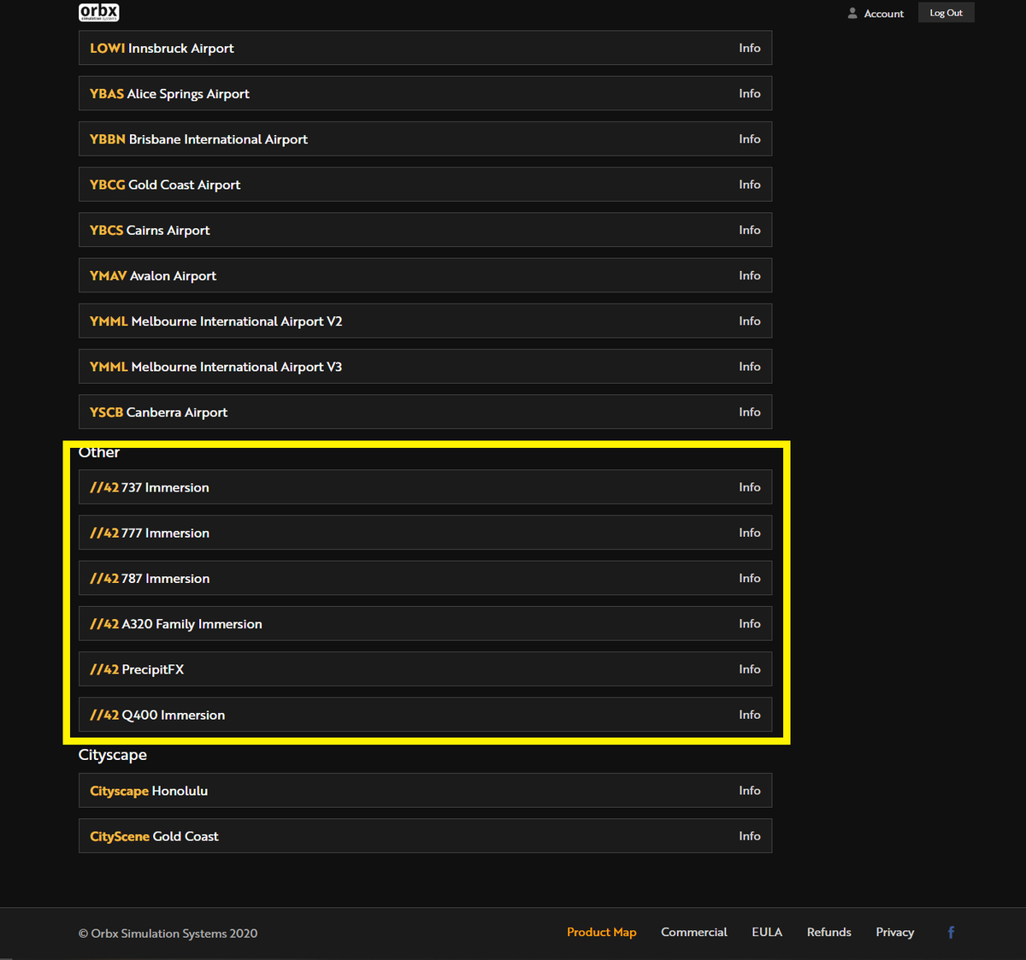
Task: Click the Orbx logo
Action: click(x=99, y=12)
